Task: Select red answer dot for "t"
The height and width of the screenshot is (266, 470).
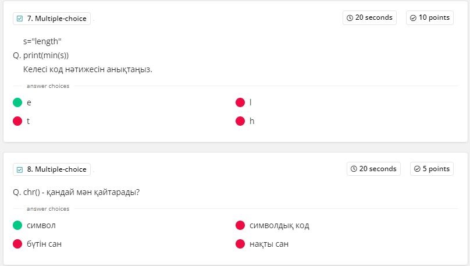Action: pos(17,121)
